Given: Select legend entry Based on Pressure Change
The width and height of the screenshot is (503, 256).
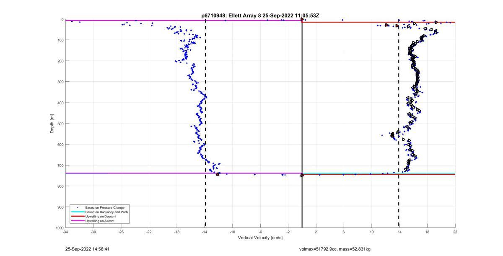Looking at the screenshot, I should pos(105,207).
